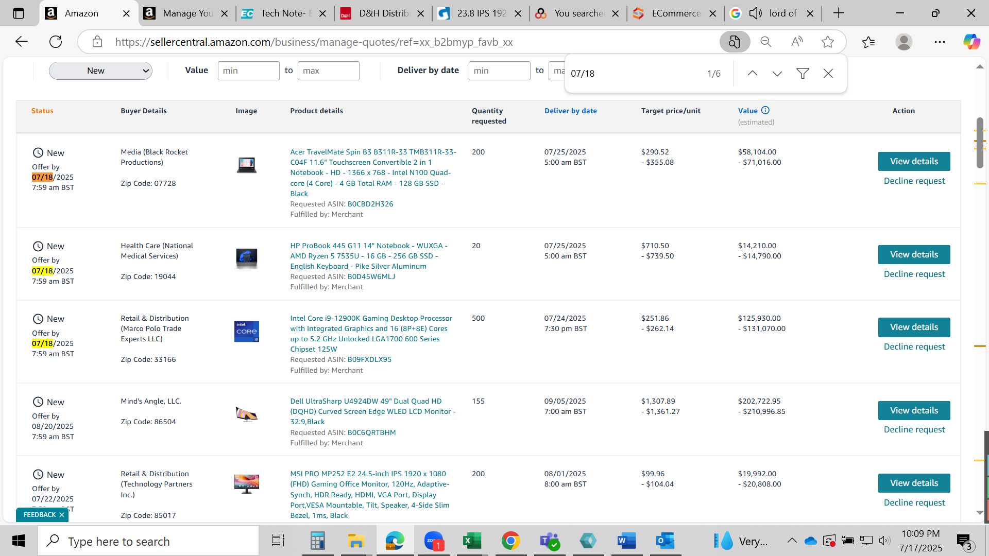Go back to the previous page
The image size is (989, 556).
click(x=21, y=42)
